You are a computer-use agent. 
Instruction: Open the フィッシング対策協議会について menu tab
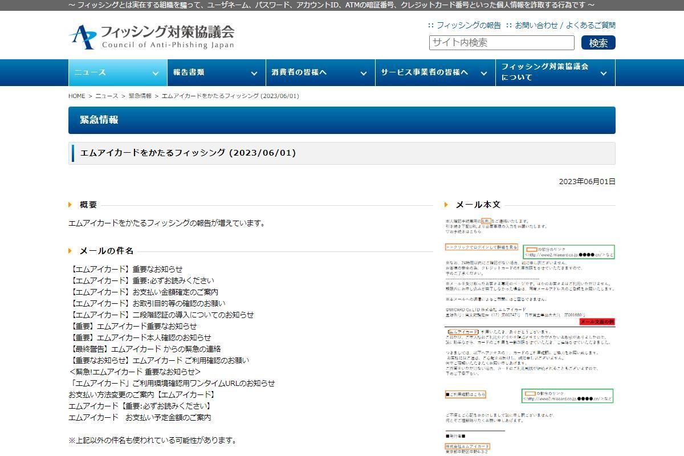pyautogui.click(x=556, y=72)
